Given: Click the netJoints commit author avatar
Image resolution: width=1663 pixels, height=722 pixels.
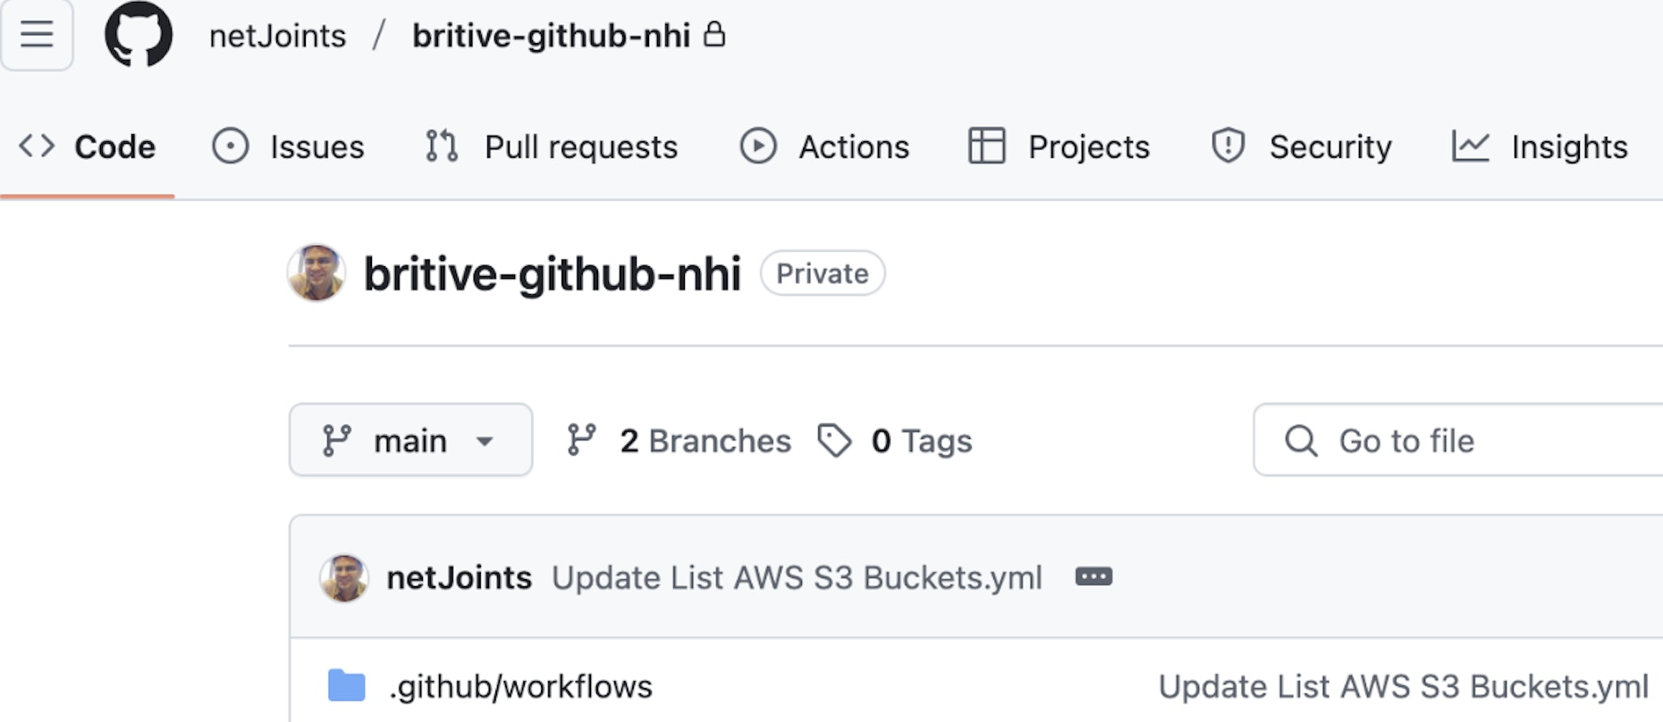Looking at the screenshot, I should point(344,577).
